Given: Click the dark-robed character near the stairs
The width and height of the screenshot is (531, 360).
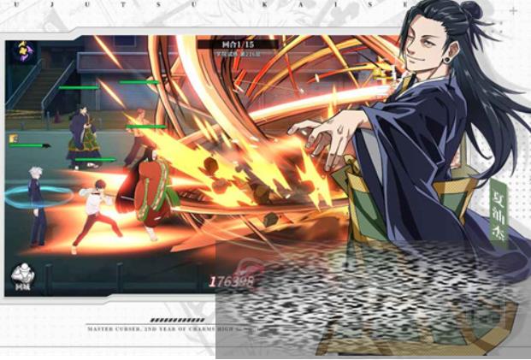Looking at the screenshot, I should (84, 137).
